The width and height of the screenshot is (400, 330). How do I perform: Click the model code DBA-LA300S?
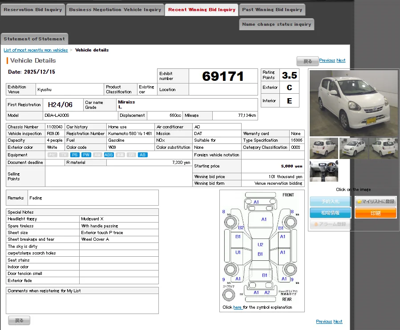click(x=57, y=115)
